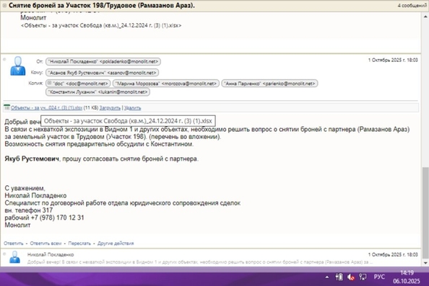Click the scrollbar up arrow
Viewport: 429px width, 286px height.
(x=425, y=17)
